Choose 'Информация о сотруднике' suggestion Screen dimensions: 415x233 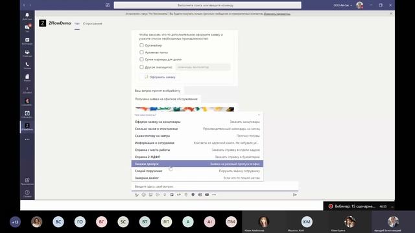tap(197, 143)
